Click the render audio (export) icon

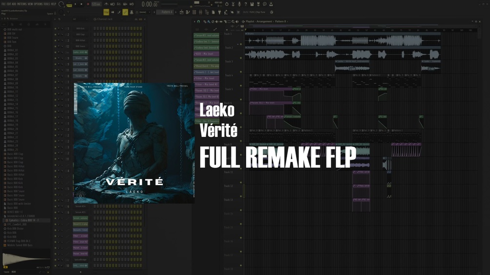tap(258, 4)
